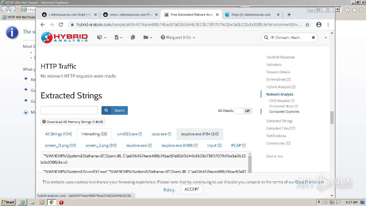Jump to Session Details section
Screen dimensions: 366x206
coord(278,72)
